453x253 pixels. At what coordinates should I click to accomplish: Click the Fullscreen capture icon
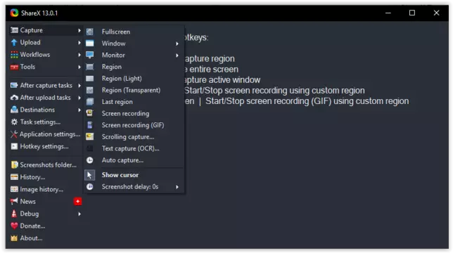pyautogui.click(x=90, y=32)
